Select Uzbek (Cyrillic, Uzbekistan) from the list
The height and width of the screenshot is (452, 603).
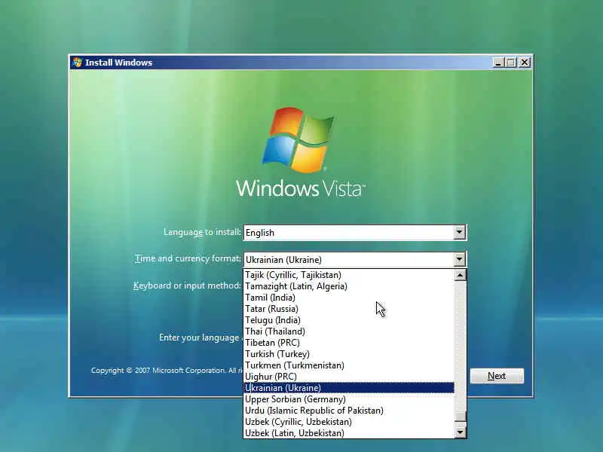[349, 422]
